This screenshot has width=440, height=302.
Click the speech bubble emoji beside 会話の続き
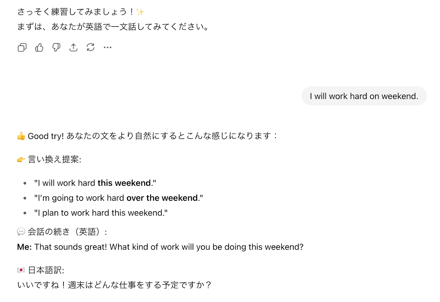[21, 232]
